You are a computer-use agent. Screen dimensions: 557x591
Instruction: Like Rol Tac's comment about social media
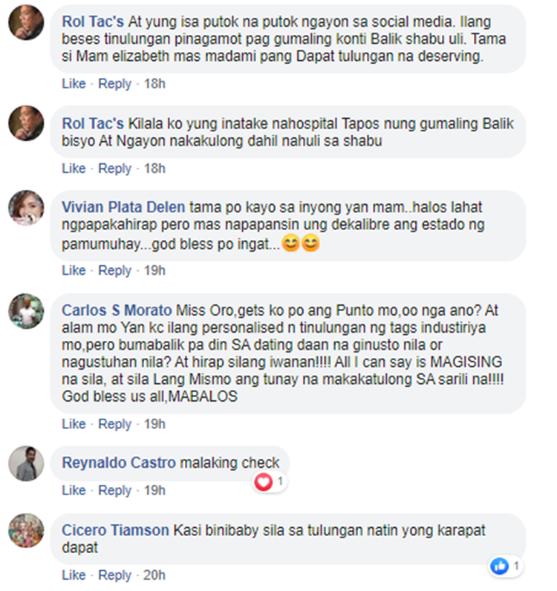click(74, 84)
